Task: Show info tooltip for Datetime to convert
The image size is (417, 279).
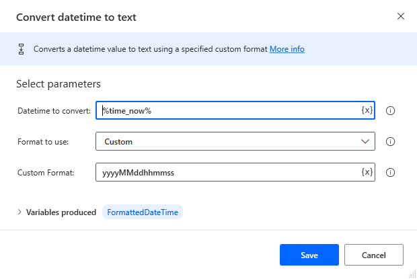Action: click(x=390, y=111)
